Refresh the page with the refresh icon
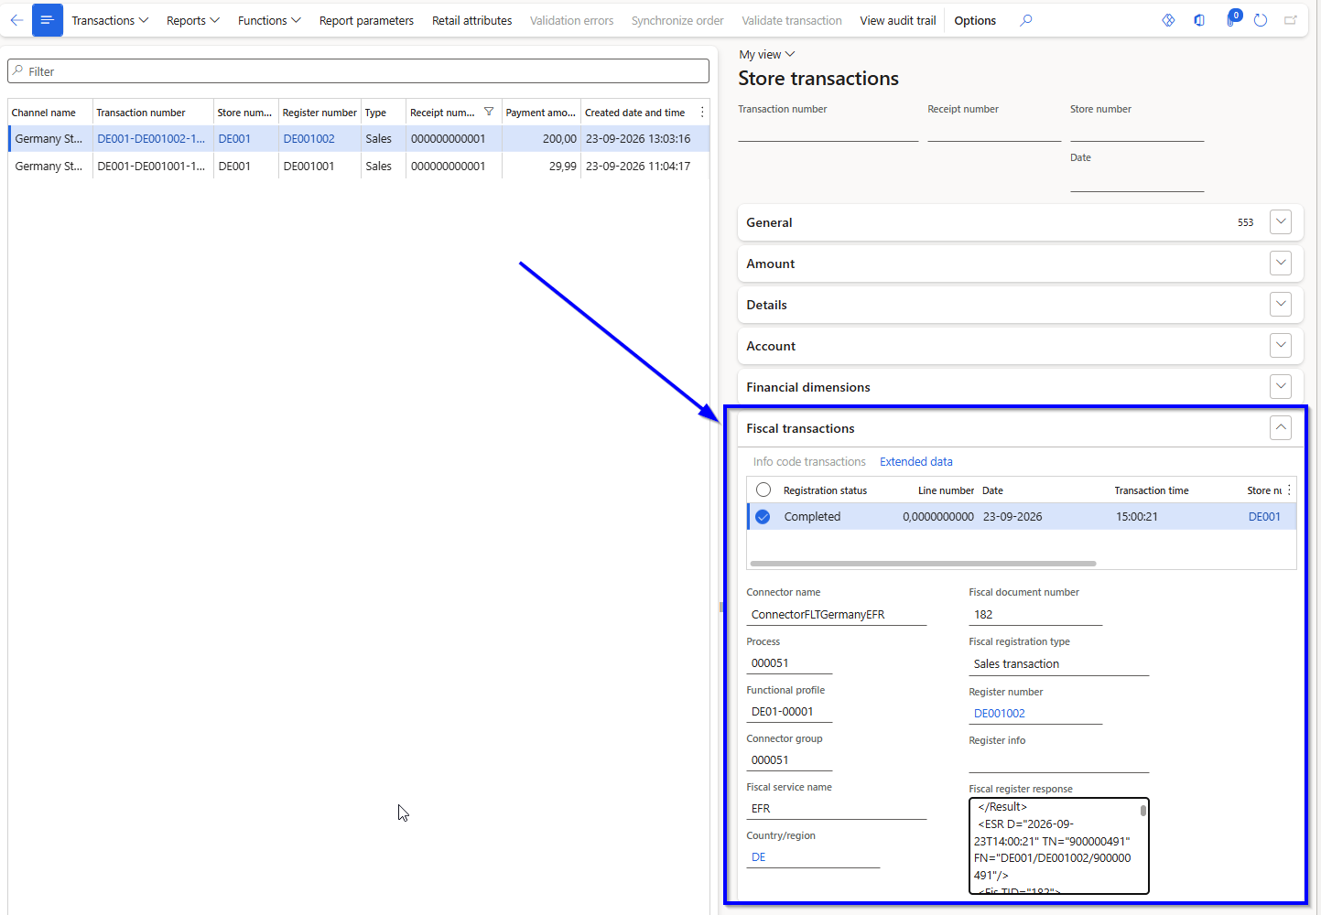The width and height of the screenshot is (1321, 915). [x=1261, y=20]
